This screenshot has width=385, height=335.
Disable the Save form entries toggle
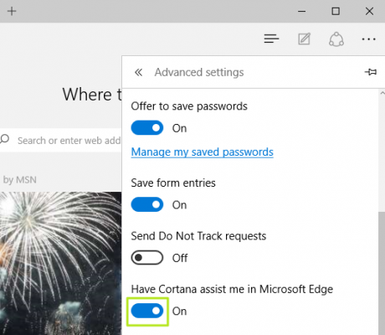click(x=147, y=204)
